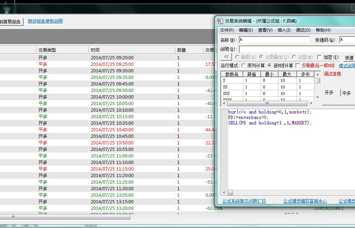355x228 pixels.
Task: Click parameter table scroll up arrow
Action: coord(318,74)
